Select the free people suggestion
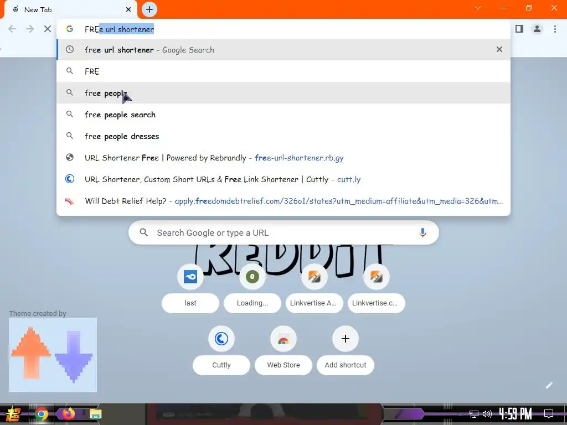This screenshot has height=425, width=567. point(283,93)
